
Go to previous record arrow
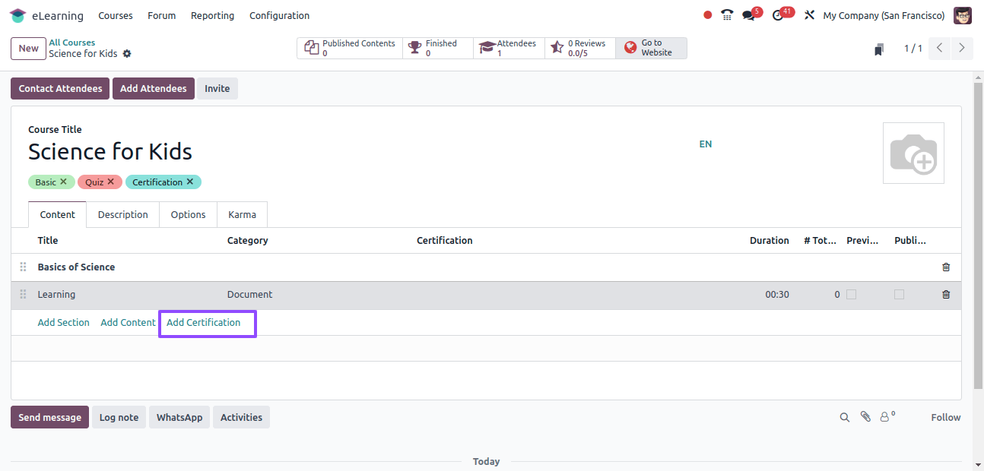940,48
